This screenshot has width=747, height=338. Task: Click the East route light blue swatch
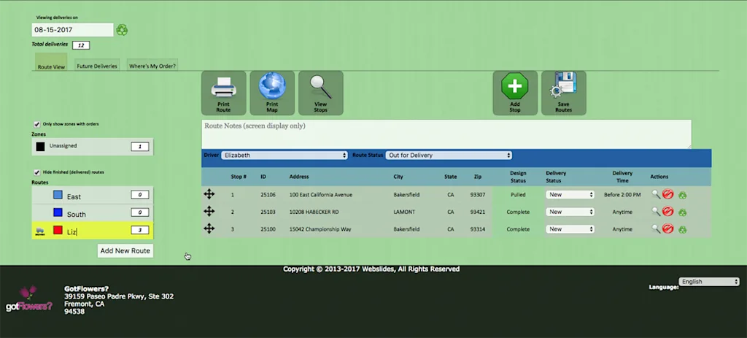coord(58,195)
